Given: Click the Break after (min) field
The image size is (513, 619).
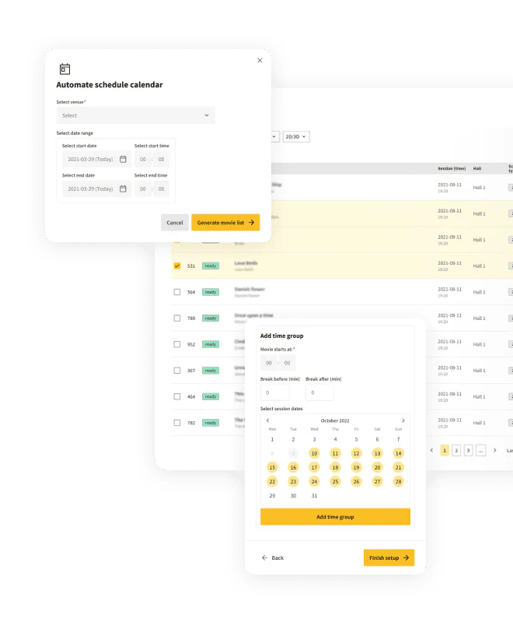Looking at the screenshot, I should [319, 392].
